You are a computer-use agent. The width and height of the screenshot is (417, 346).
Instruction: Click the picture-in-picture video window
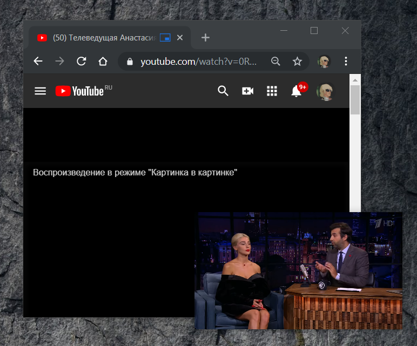pos(298,270)
